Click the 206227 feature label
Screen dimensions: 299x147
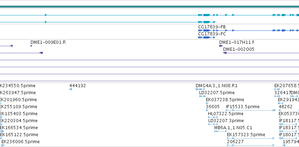click(235, 141)
